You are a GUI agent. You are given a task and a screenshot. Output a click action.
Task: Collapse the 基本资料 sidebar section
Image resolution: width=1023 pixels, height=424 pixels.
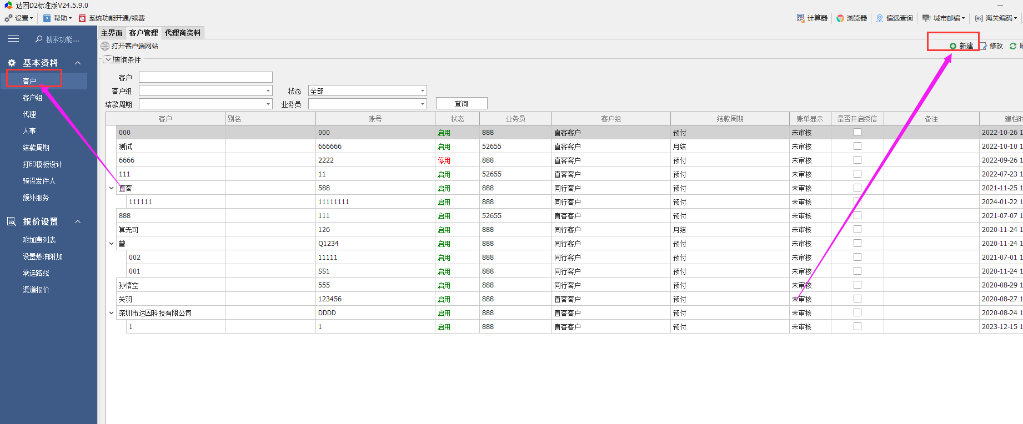click(x=78, y=63)
